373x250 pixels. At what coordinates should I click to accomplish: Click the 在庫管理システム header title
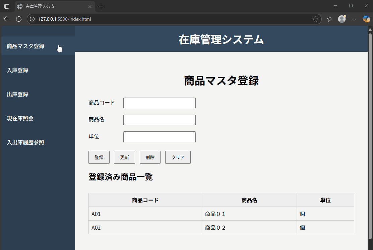click(221, 39)
